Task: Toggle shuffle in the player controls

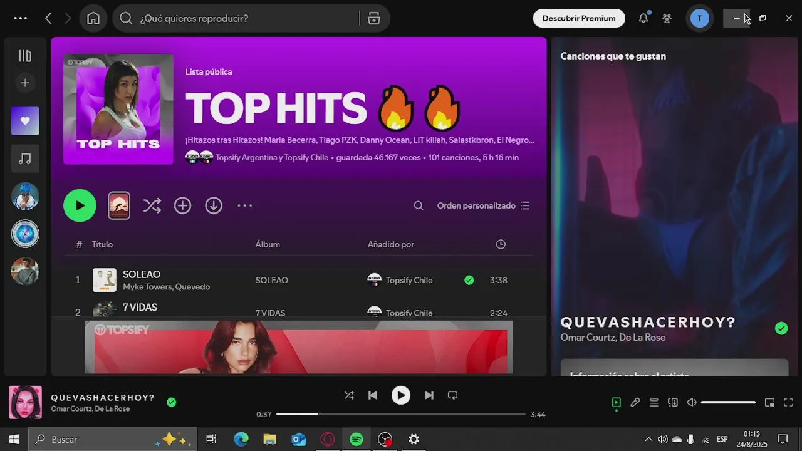Action: 349,395
